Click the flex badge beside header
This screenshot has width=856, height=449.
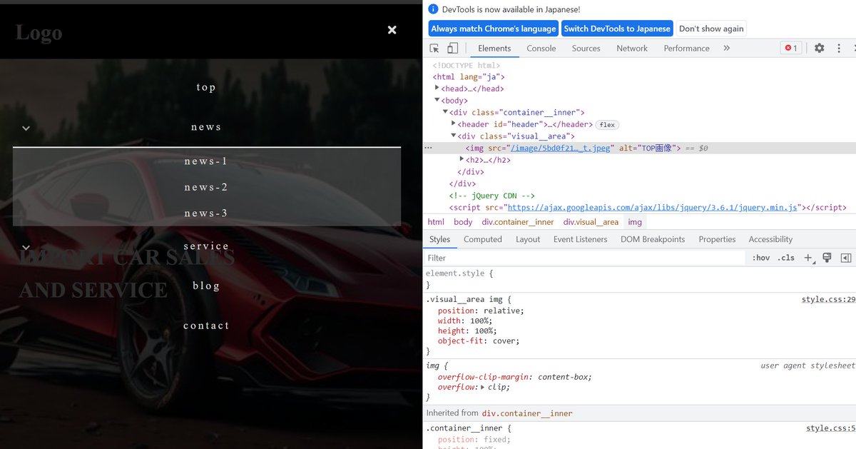pyautogui.click(x=607, y=125)
